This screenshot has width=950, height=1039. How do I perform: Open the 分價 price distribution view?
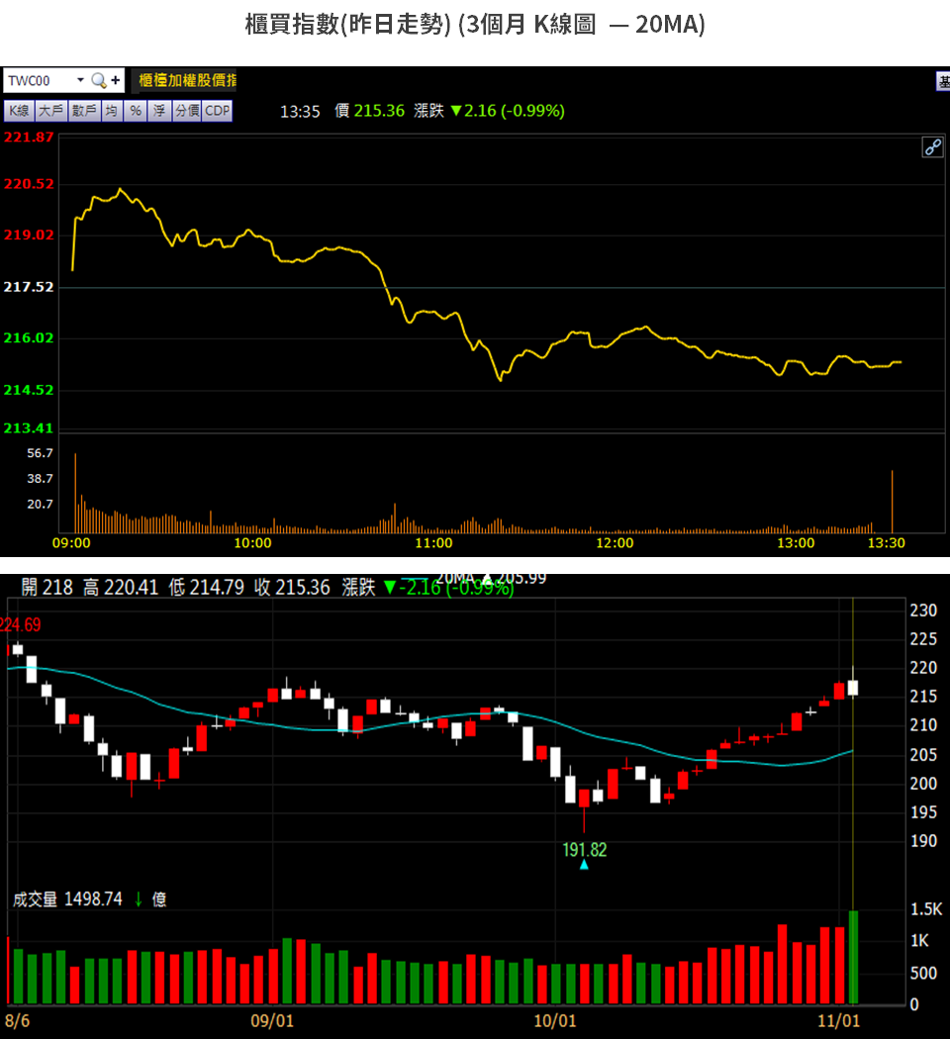tap(187, 111)
